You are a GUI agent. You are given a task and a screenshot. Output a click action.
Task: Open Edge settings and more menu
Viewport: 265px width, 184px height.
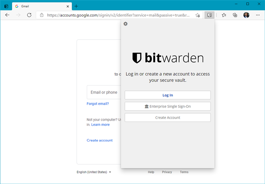[x=258, y=15]
